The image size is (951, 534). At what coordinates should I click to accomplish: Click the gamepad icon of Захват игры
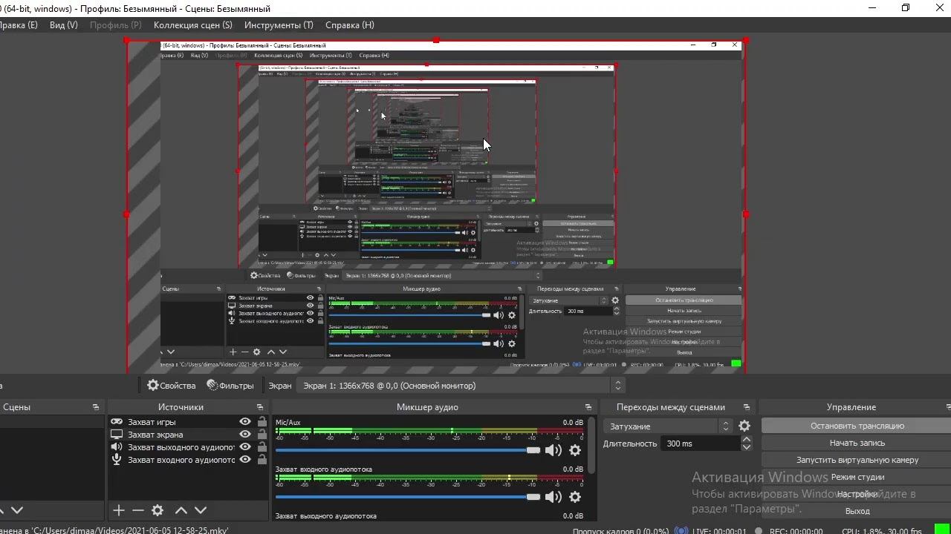coord(117,422)
